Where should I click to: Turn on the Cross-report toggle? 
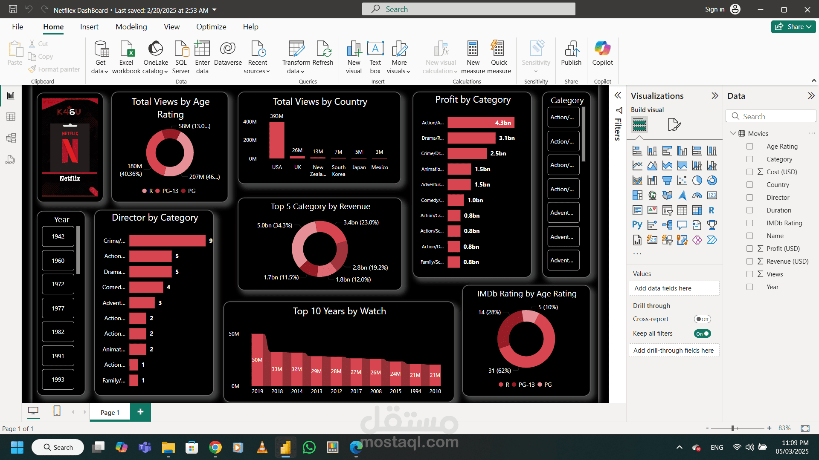(x=702, y=319)
